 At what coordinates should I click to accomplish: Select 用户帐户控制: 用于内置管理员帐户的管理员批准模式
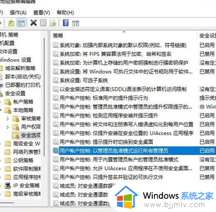(119, 159)
